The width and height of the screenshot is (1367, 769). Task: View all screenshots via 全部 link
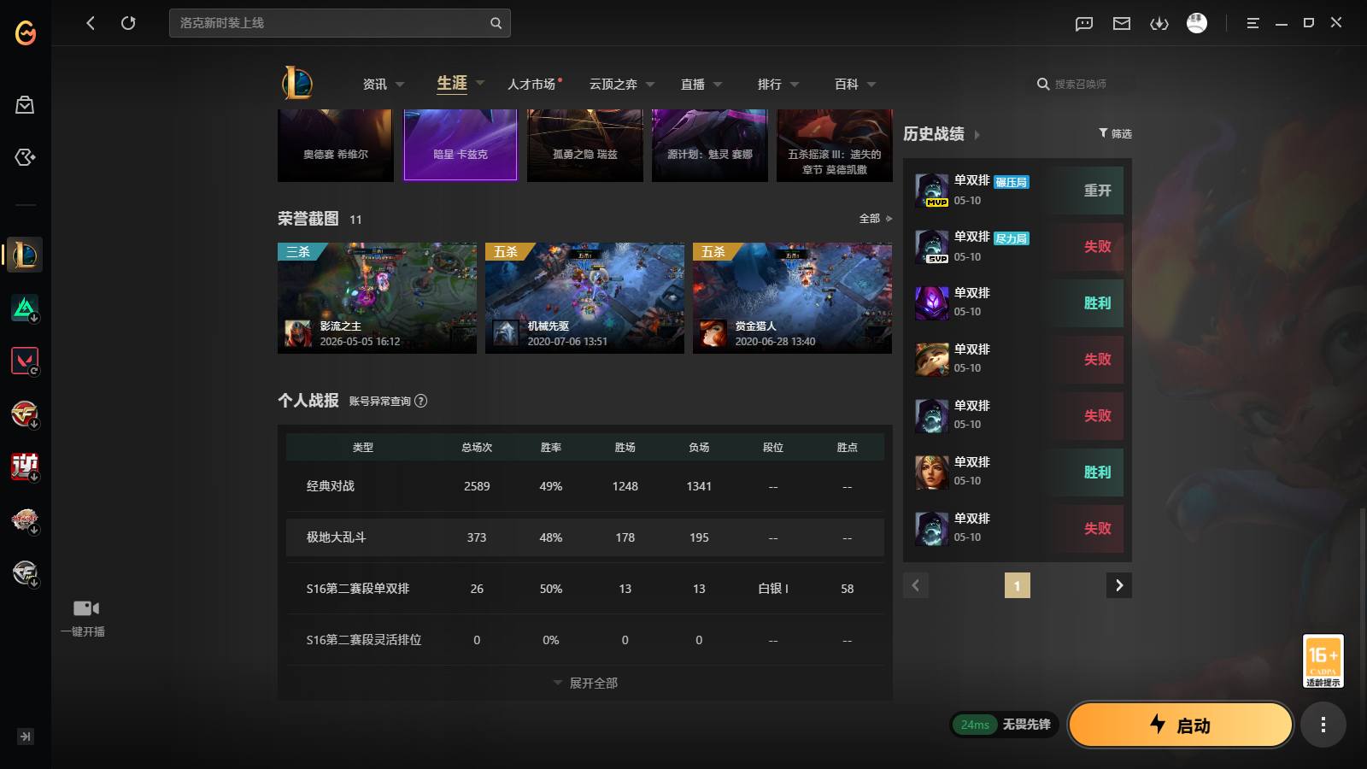pyautogui.click(x=876, y=219)
